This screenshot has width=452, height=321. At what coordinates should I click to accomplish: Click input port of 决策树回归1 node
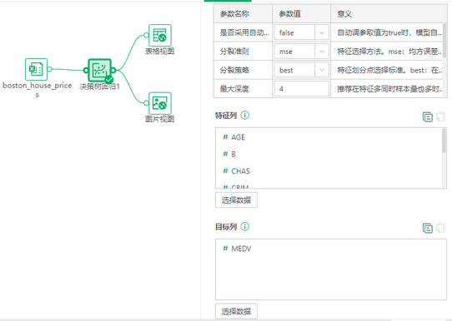[86, 70]
